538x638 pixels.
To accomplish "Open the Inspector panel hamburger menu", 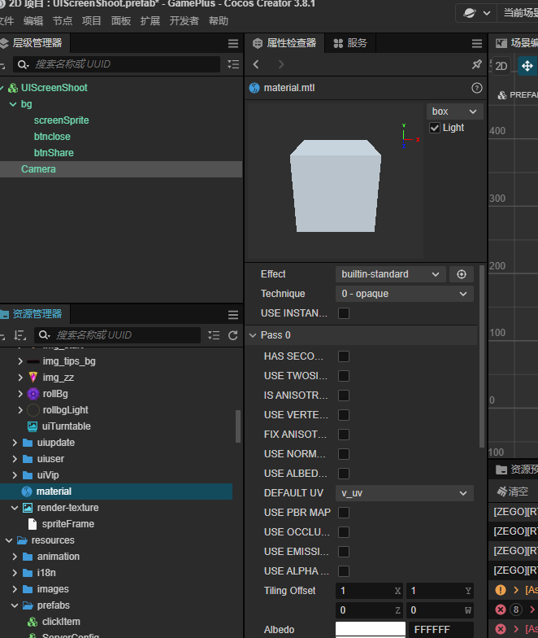I will point(477,44).
